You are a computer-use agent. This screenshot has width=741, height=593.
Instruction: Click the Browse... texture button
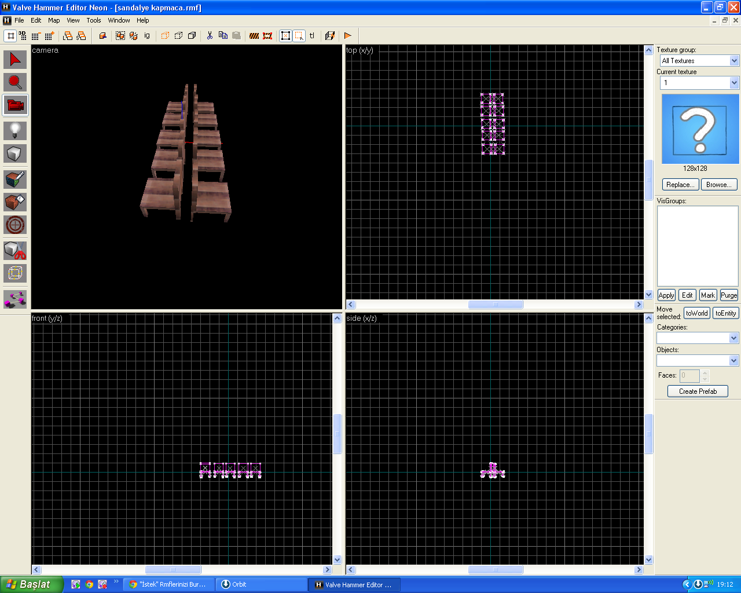point(719,185)
